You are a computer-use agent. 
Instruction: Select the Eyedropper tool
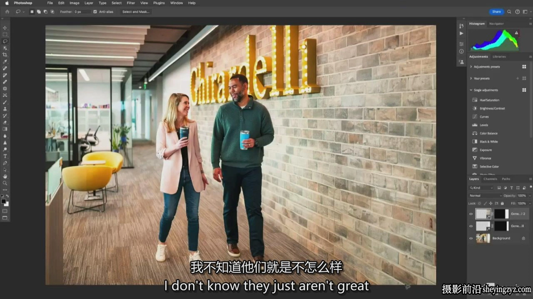coord(5,61)
